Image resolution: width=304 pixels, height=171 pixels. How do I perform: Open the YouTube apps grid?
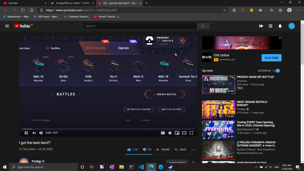[271, 26]
